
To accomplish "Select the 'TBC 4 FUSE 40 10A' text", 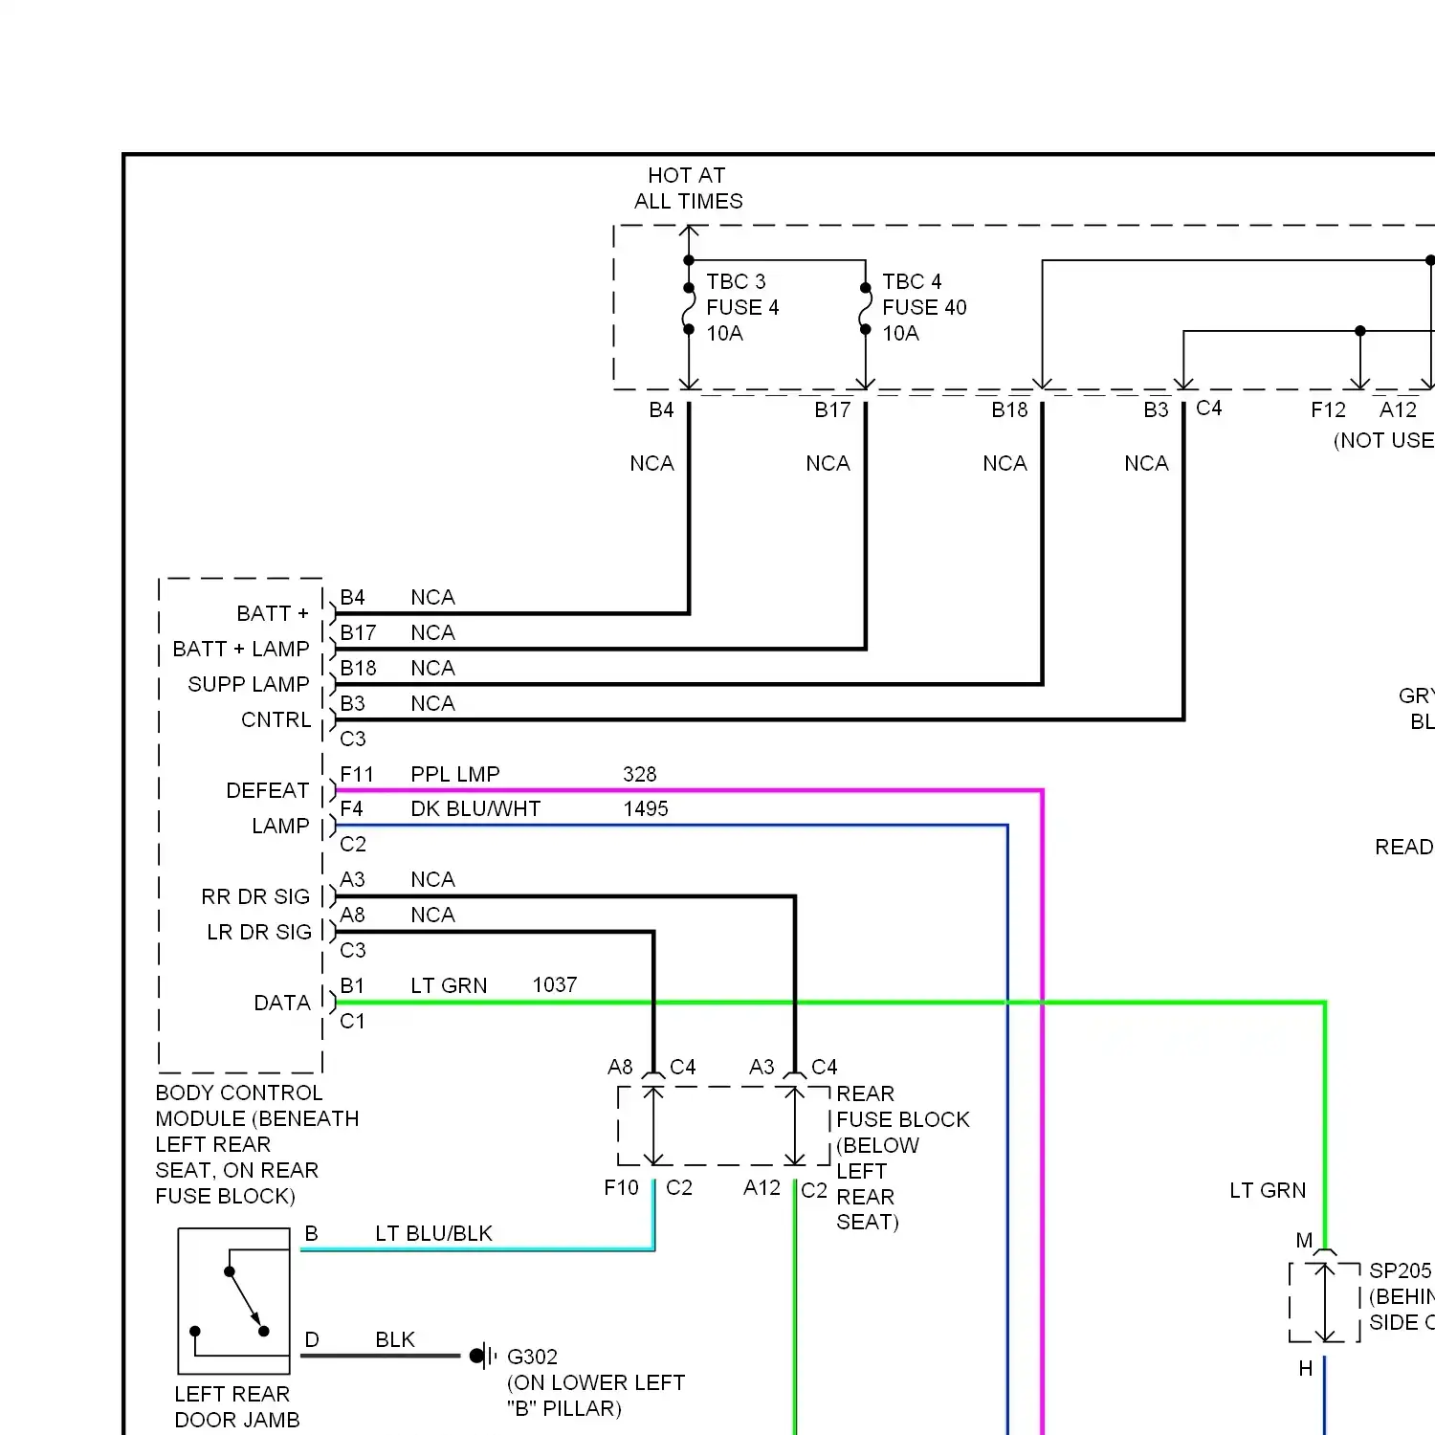I will [x=924, y=307].
